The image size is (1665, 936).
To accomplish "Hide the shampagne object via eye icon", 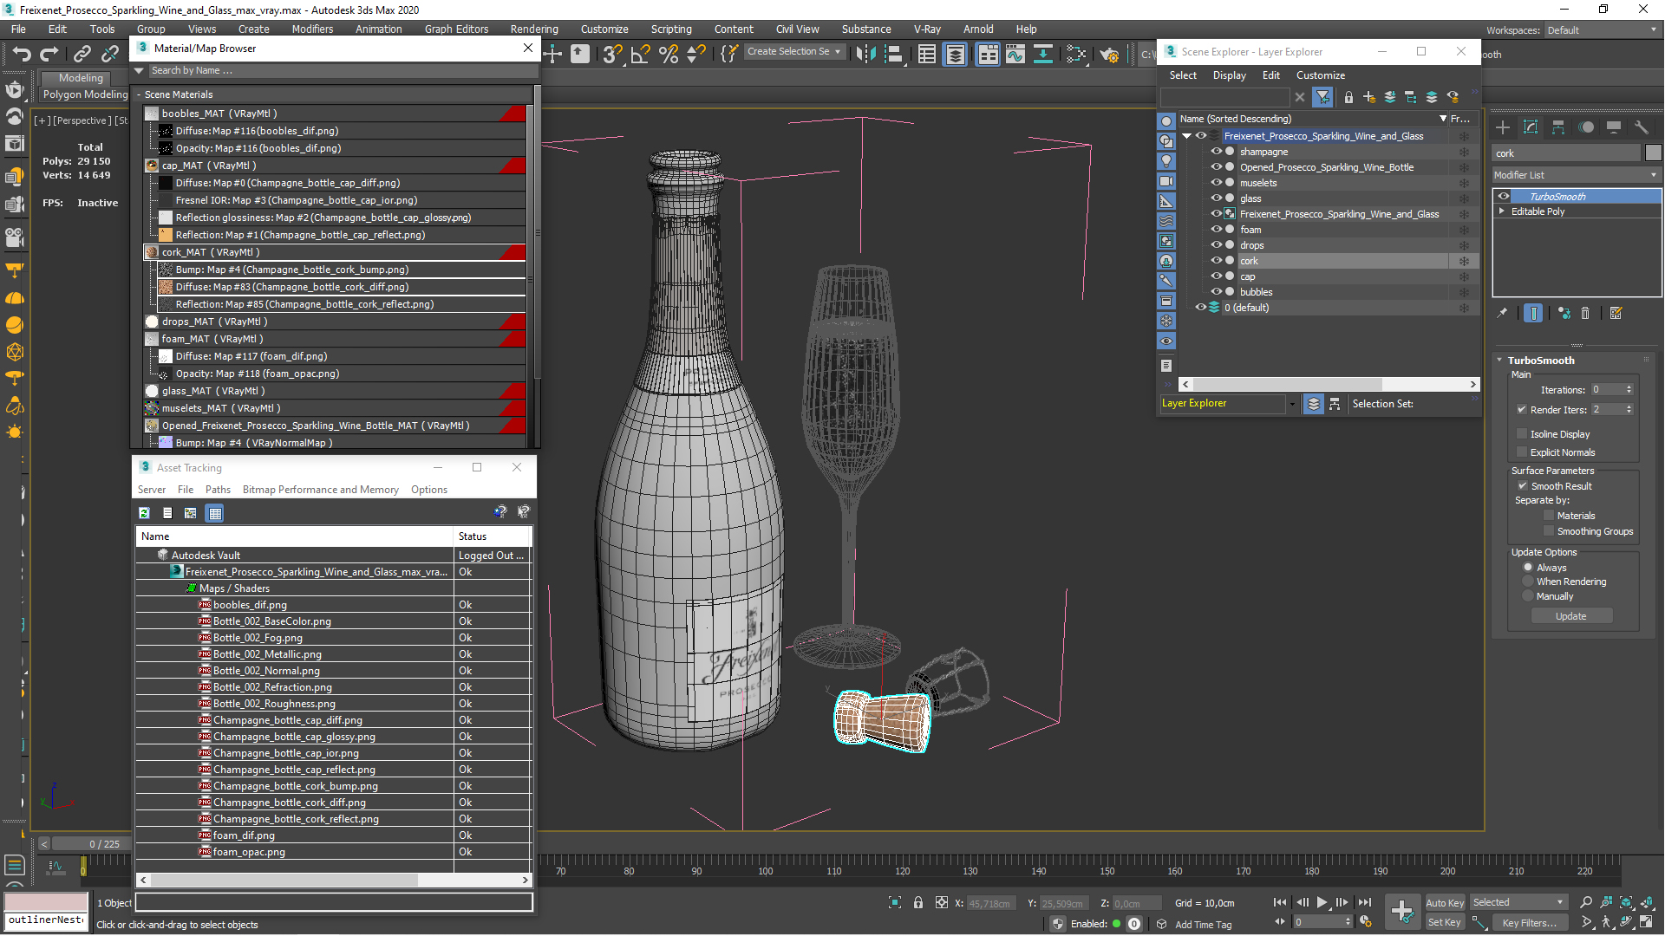I will 1216,152.
